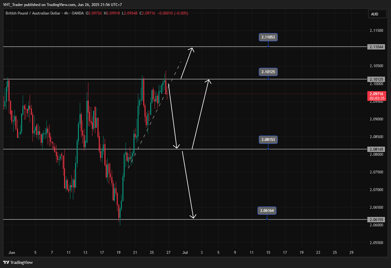Click the 2.10125 price axis tag

(376, 79)
